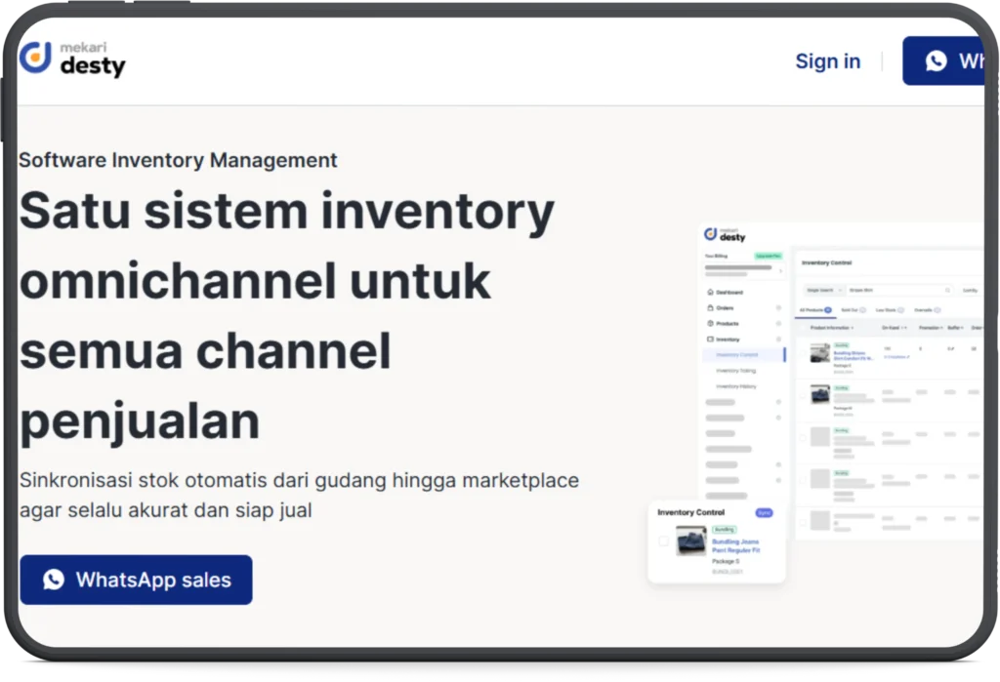This screenshot has width=1000, height=682.
Task: Check the first product row checkbox
Action: click(803, 353)
